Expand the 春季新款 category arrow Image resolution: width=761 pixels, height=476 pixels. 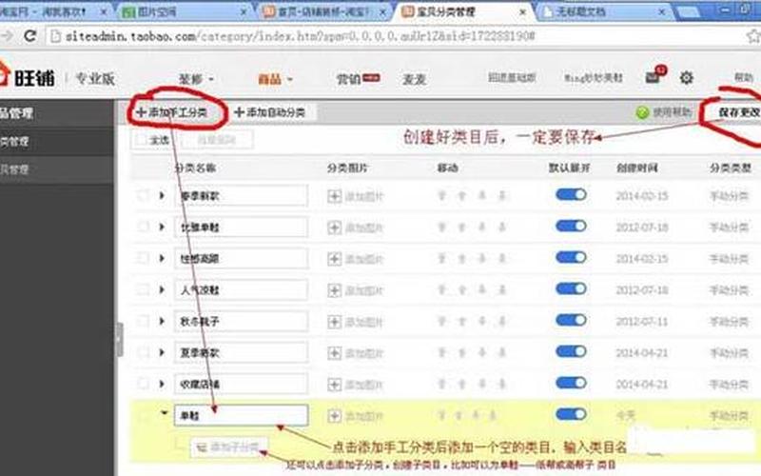[x=162, y=195]
